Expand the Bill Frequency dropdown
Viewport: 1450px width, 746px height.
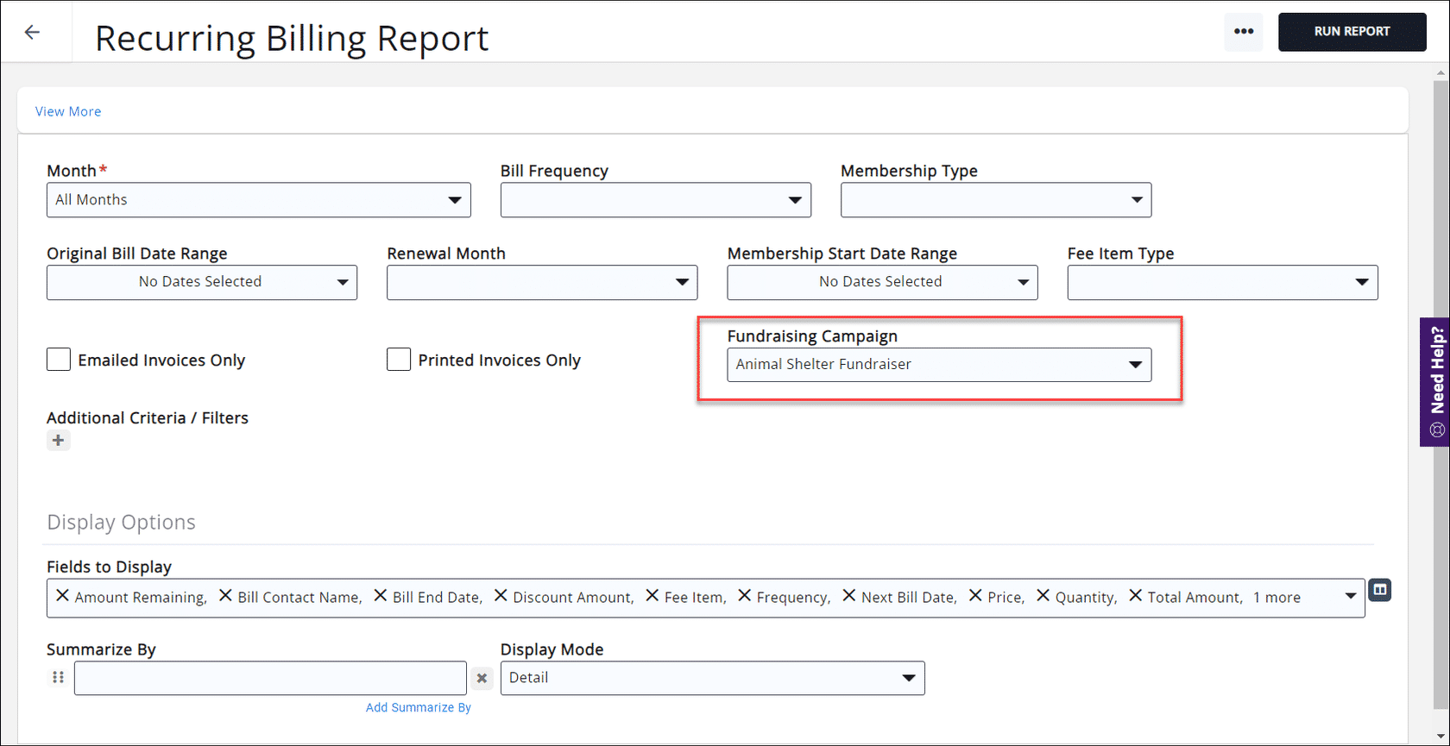[x=655, y=200]
